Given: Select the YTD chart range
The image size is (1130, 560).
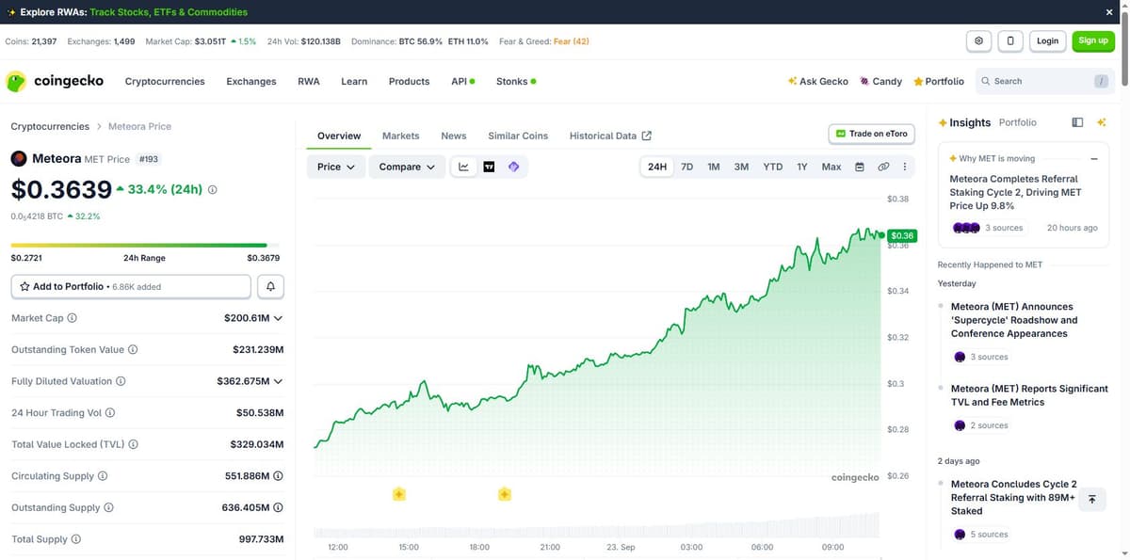Looking at the screenshot, I should (x=773, y=167).
